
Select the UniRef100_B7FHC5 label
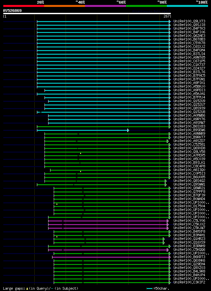pyautogui.click(x=189, y=76)
